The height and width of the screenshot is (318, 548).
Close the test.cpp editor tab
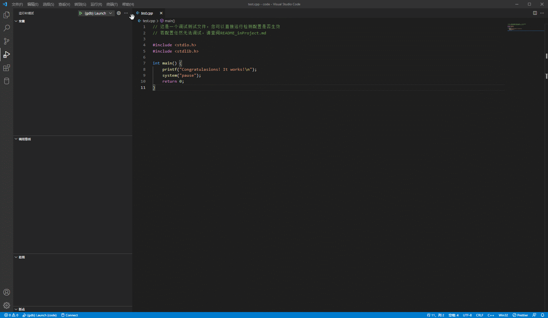(x=161, y=13)
